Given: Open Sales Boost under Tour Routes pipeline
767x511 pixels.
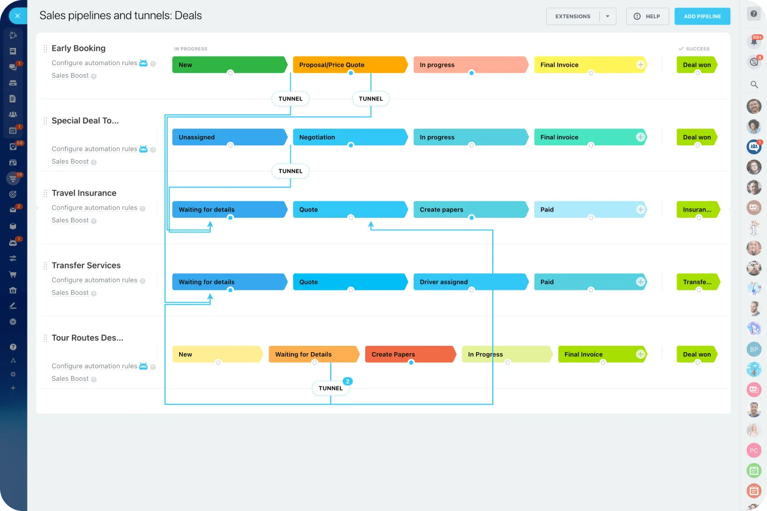Looking at the screenshot, I should click(69, 378).
